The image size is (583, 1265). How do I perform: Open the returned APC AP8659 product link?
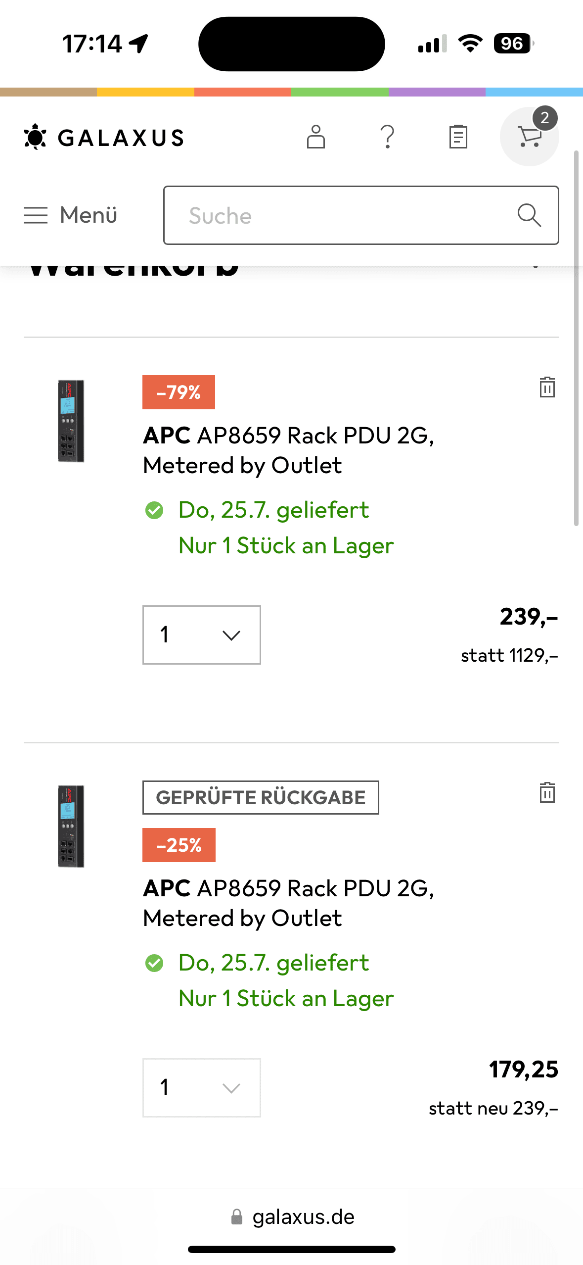[x=288, y=903]
